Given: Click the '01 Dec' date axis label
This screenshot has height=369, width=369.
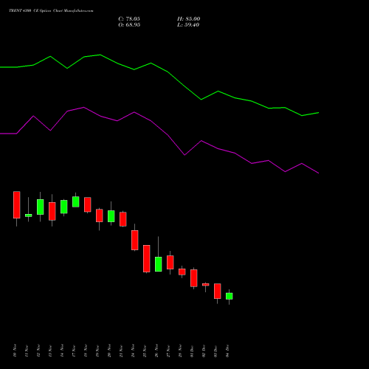Looking at the screenshot, I should coord(192,351).
